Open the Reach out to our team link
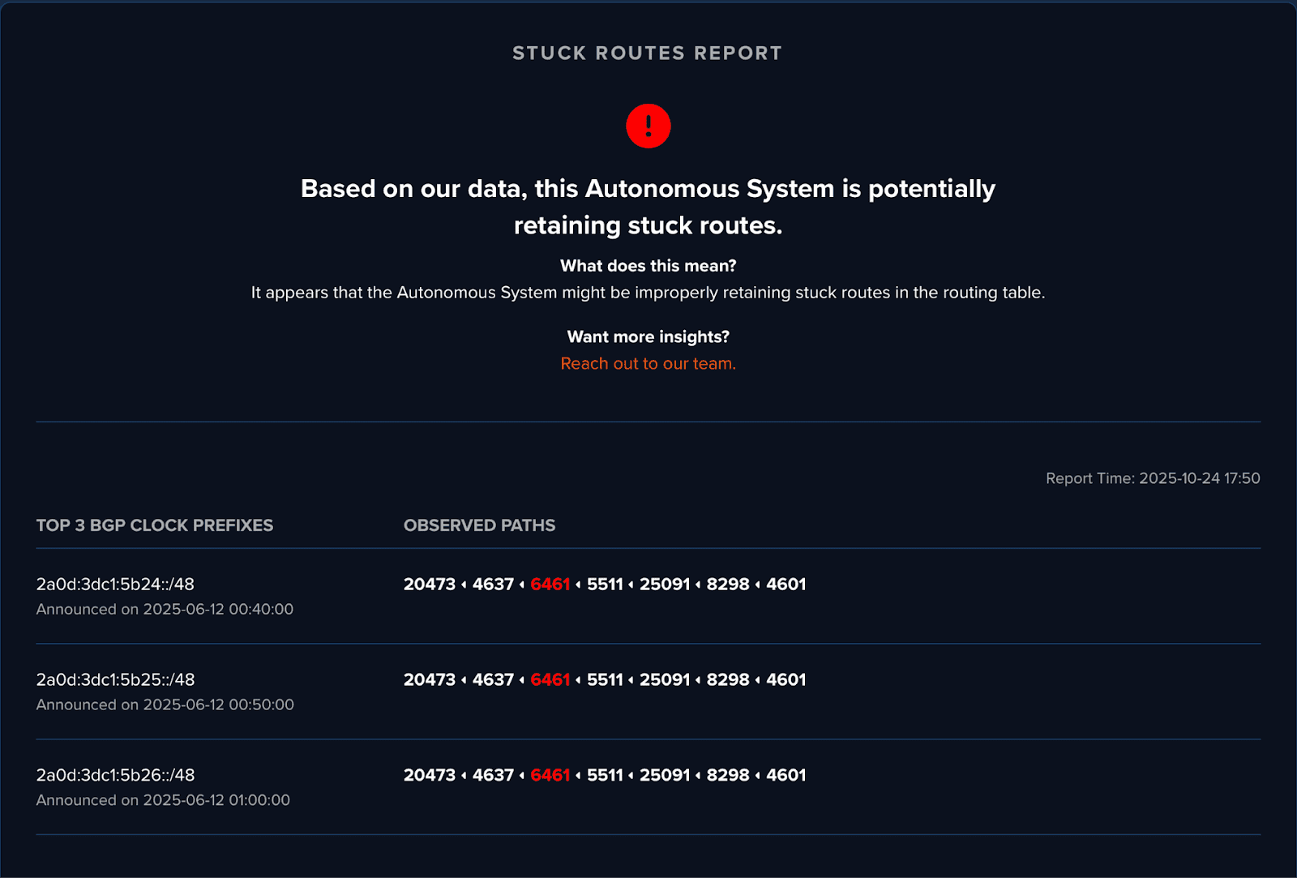Image resolution: width=1297 pixels, height=878 pixels. 647,363
